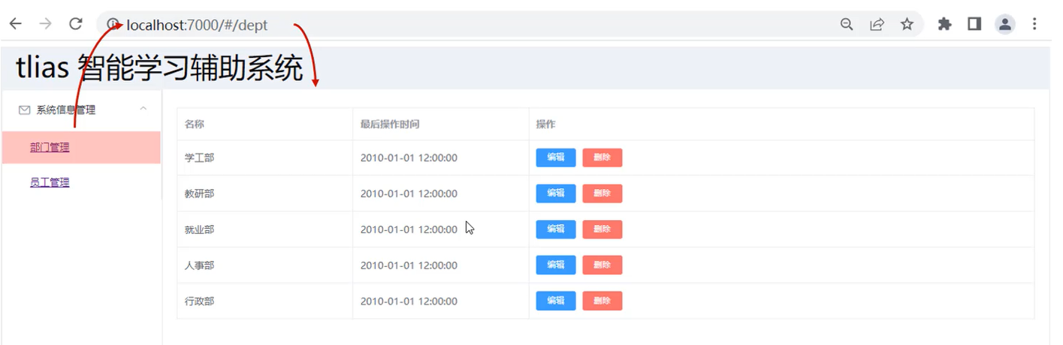1063x345 pixels.
Task: Click the address bar URL field
Action: pos(451,25)
